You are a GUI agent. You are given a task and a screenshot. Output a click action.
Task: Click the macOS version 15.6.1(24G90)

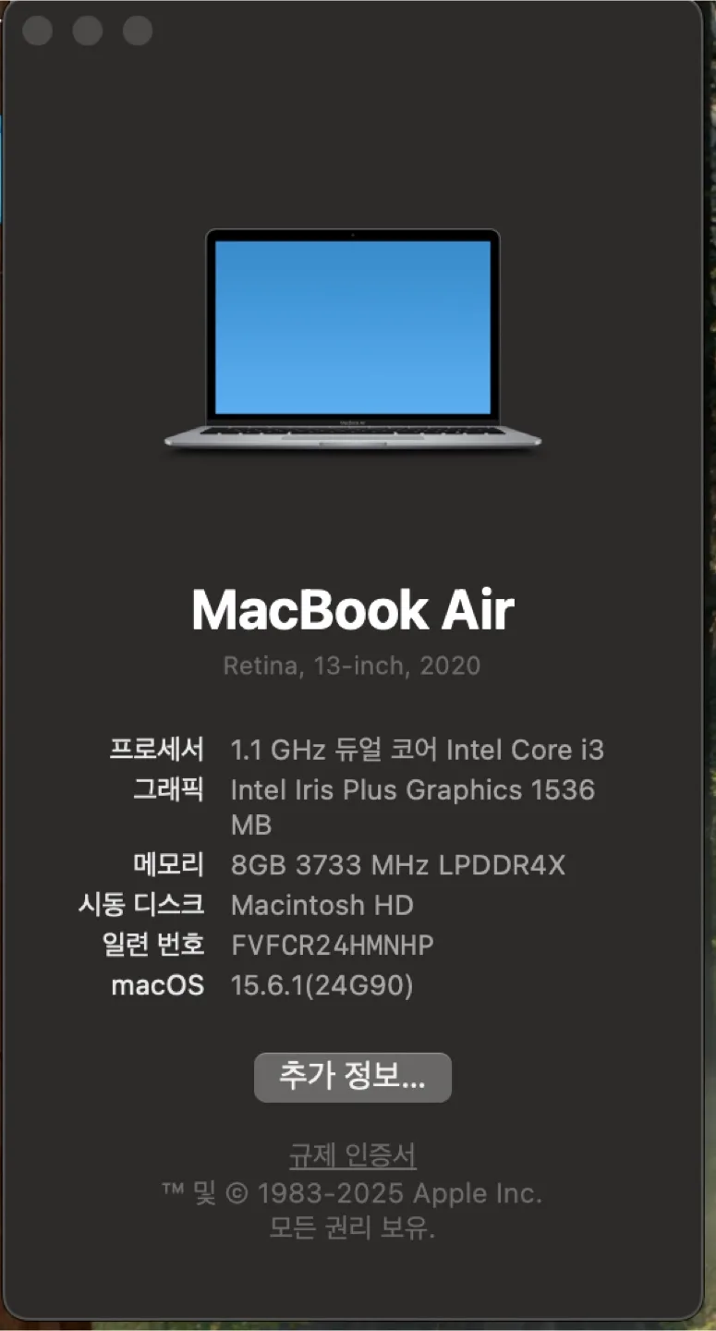322,985
